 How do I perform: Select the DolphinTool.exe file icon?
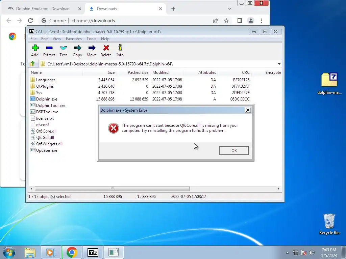(33, 105)
